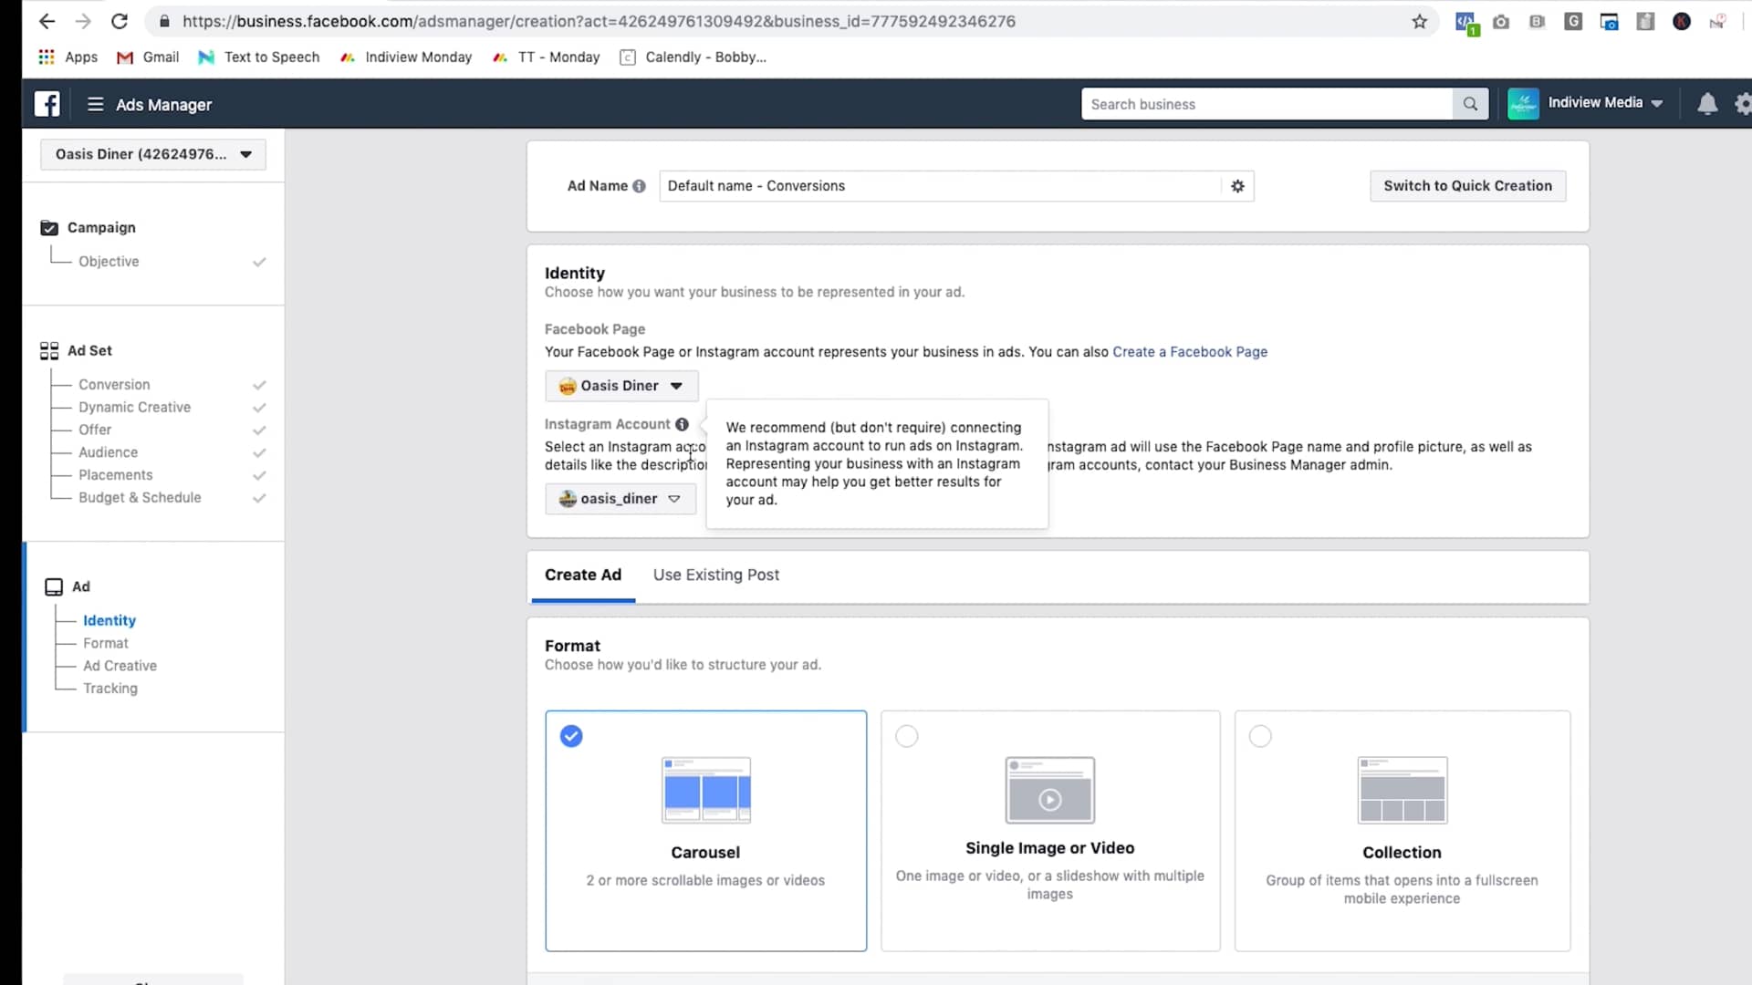Image resolution: width=1752 pixels, height=985 pixels.
Task: Open the Ads Manager hamburger menu
Action: pos(95,104)
